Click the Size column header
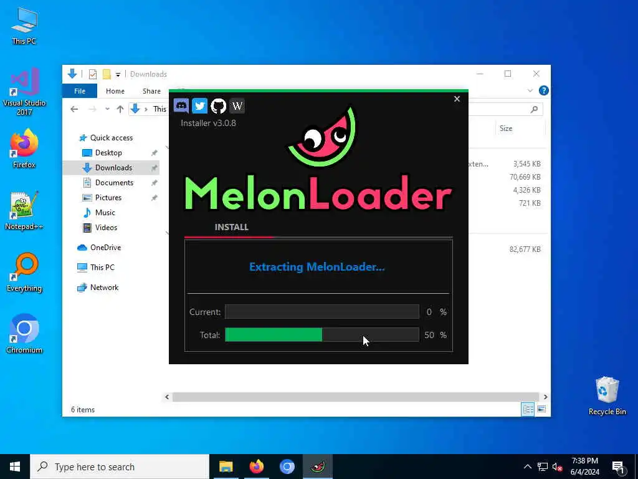The height and width of the screenshot is (479, 638). pos(506,128)
